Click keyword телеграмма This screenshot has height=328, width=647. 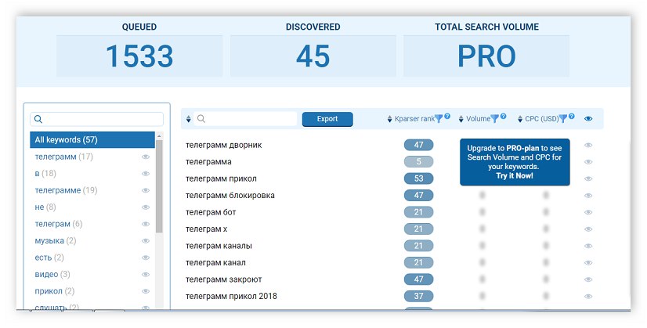click(208, 162)
